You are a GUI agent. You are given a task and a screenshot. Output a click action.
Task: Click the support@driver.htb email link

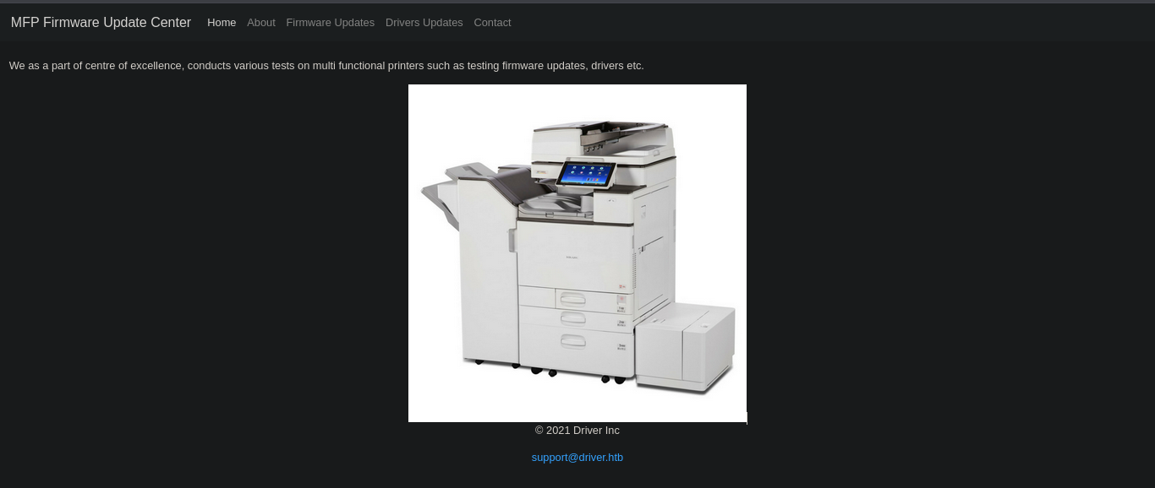click(x=577, y=458)
